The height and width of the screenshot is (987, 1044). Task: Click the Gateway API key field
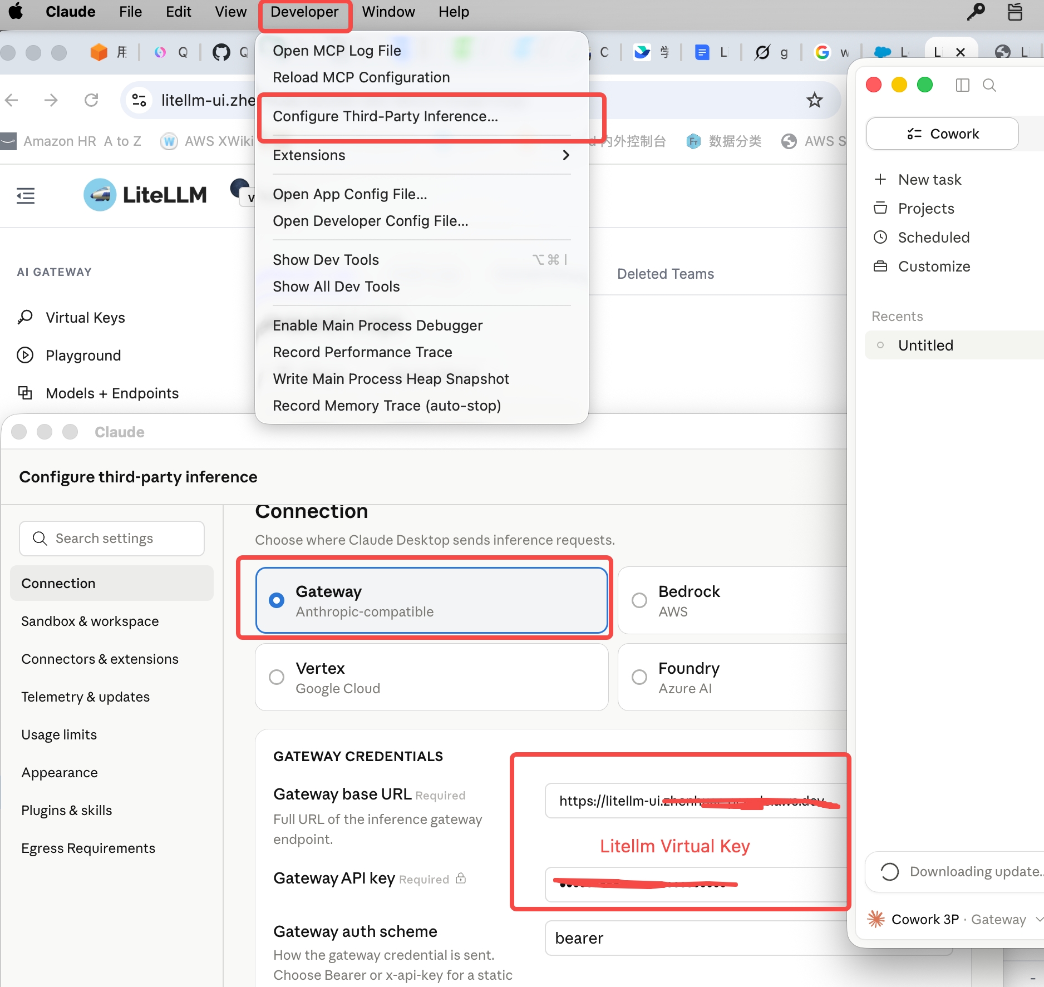point(696,884)
